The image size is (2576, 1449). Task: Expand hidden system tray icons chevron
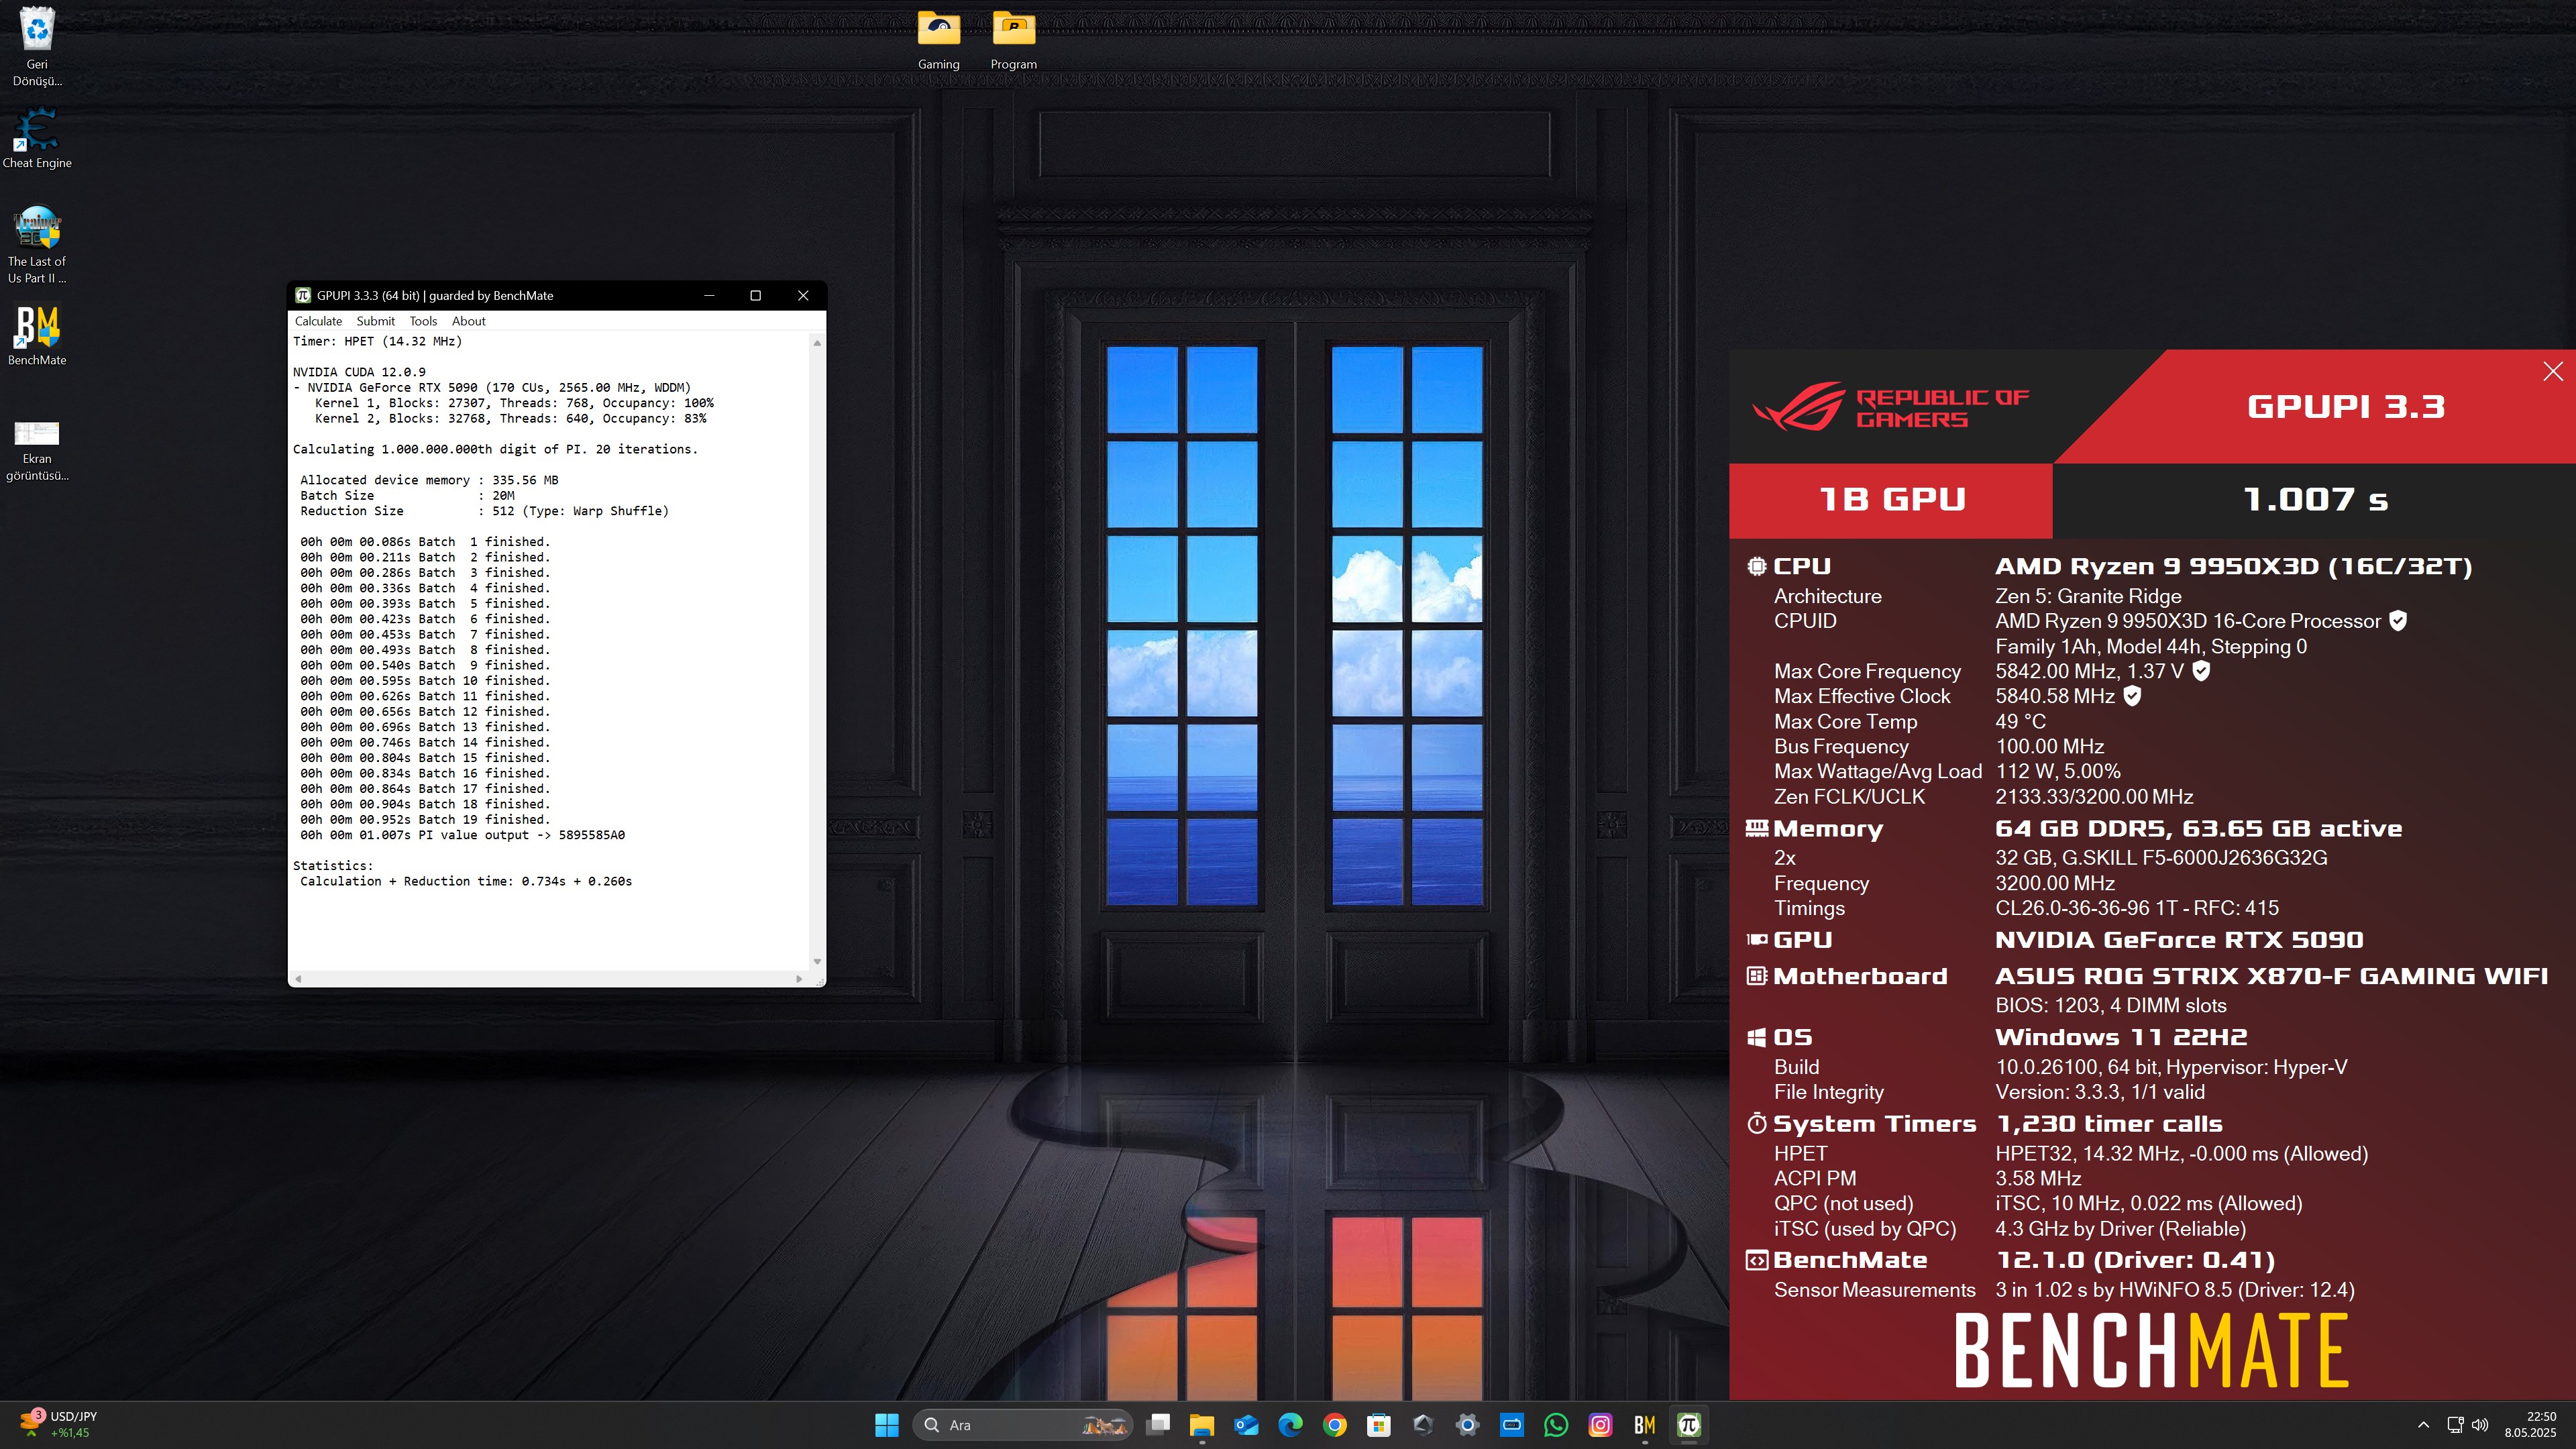(x=2423, y=1425)
